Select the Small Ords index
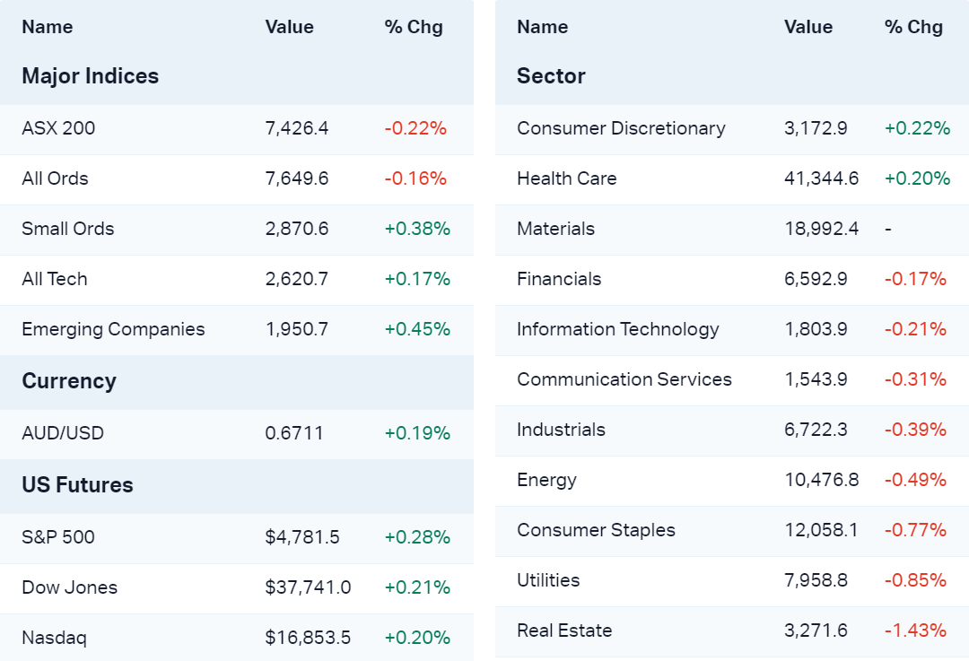This screenshot has width=969, height=661. [x=68, y=229]
